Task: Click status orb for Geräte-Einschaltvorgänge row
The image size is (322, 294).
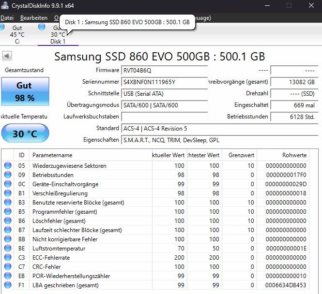Action: pyautogui.click(x=8, y=184)
